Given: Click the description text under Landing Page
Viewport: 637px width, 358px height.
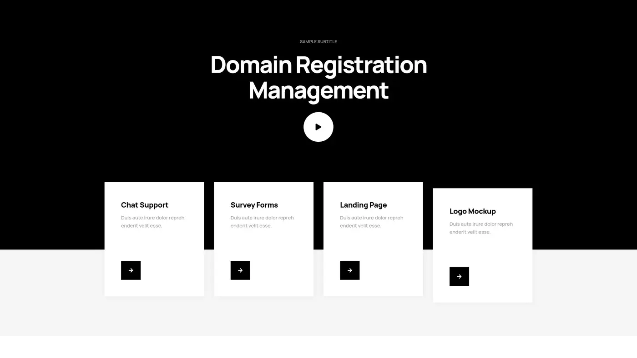Looking at the screenshot, I should pos(371,221).
